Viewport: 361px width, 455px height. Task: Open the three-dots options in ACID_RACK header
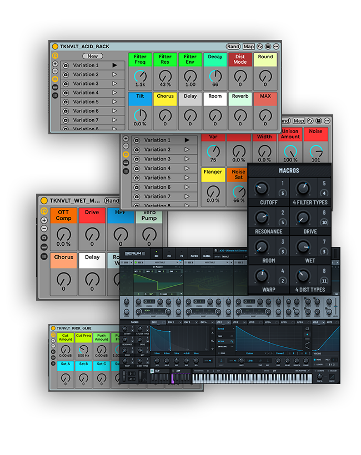click(276, 47)
